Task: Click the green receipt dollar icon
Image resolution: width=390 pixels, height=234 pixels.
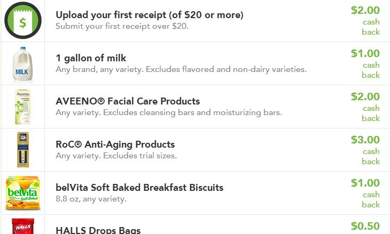Action: coord(23,21)
